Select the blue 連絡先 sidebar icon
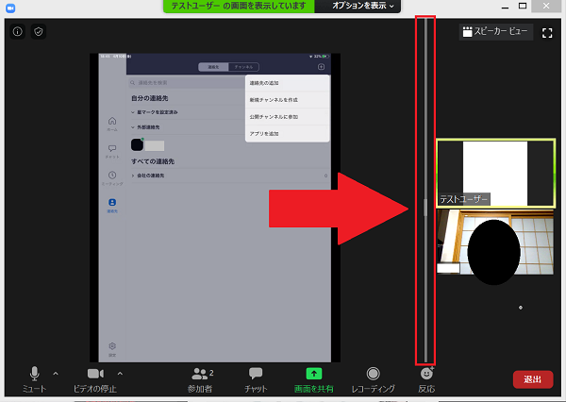Image resolution: width=566 pixels, height=402 pixels. 112,205
